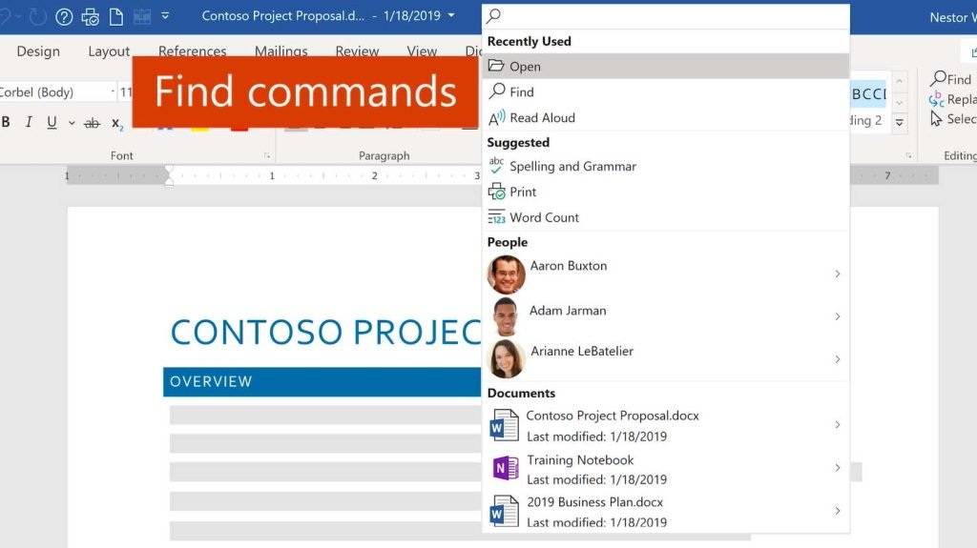Click the Open folder icon

click(496, 66)
